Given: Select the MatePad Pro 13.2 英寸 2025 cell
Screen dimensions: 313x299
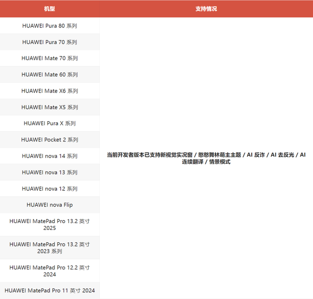Looking at the screenshot, I should (x=49, y=225).
